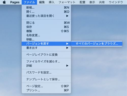127x96 pixels.
Task: Choose パスワードを設定...
Action: (x=46, y=72)
